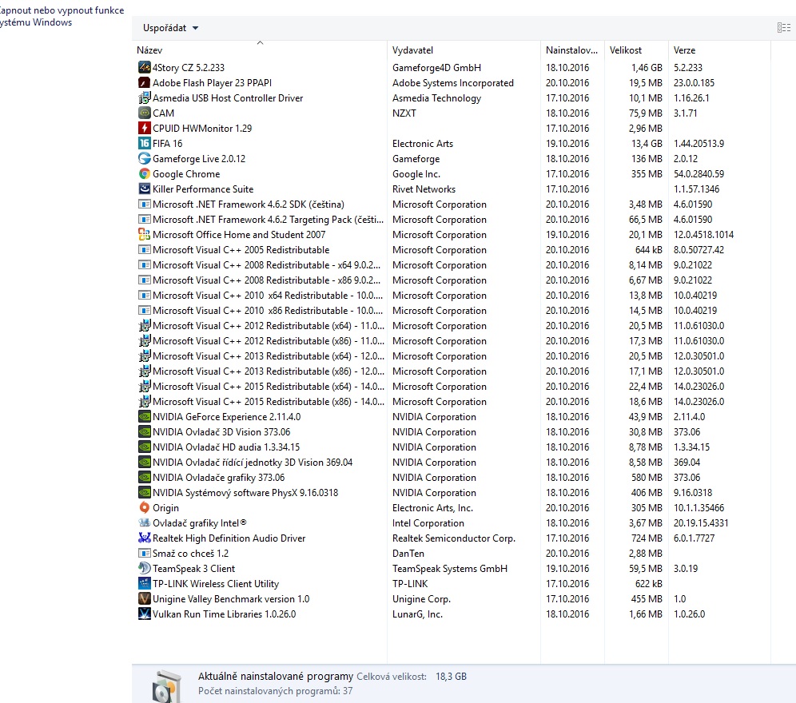796x703 pixels.
Task: Click publisher DanTen cell
Action: click(408, 554)
